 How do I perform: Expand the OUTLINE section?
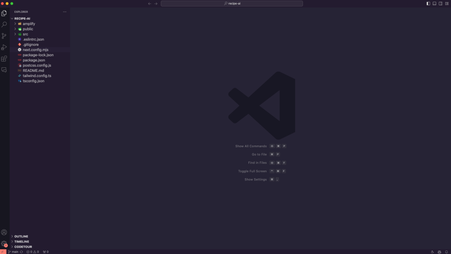tap(21, 236)
